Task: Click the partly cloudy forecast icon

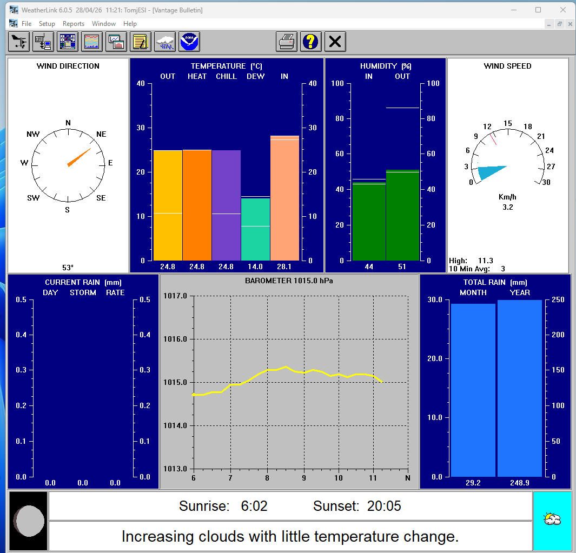Action: coord(552,520)
